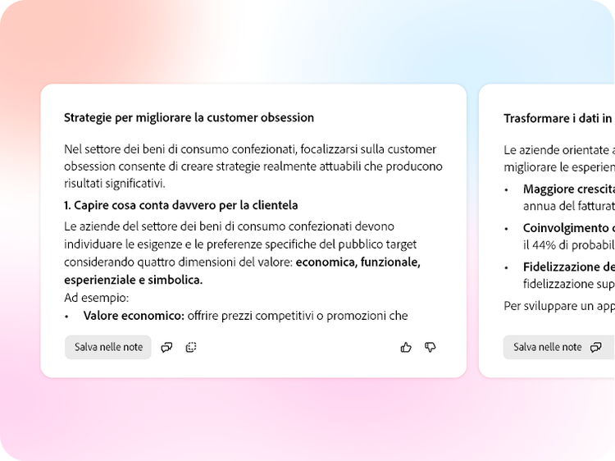The image size is (615, 461).
Task: Click the bold text "esperienziale e simbolica"
Action: pyautogui.click(x=133, y=280)
